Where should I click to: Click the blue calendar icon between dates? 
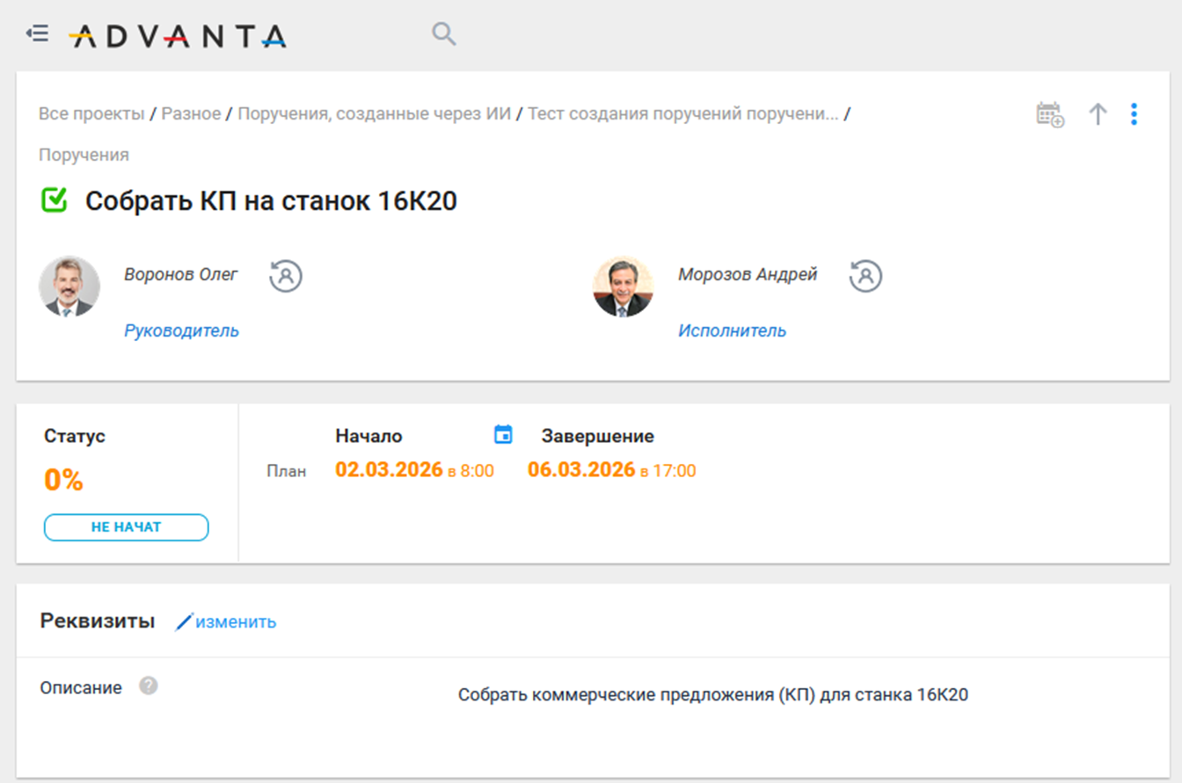tap(503, 434)
